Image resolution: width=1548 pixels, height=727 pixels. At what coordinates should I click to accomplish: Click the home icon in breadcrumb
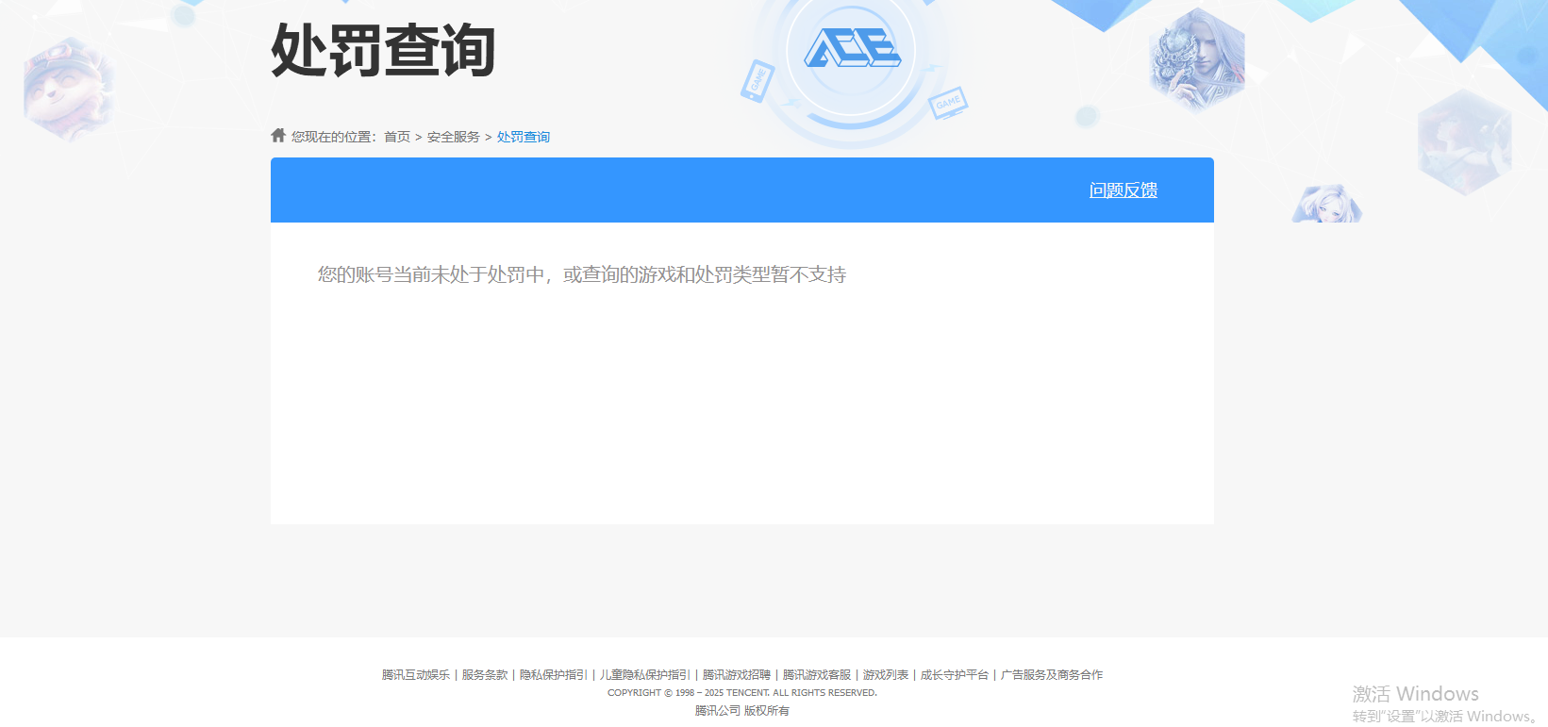(x=278, y=136)
